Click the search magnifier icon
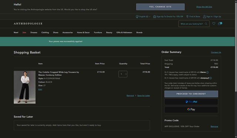 [x=206, y=24]
